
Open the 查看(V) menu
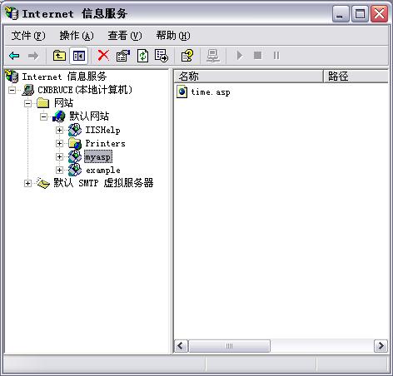pyautogui.click(x=125, y=36)
